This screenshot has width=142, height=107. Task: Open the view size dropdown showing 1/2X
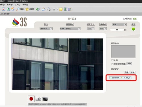[x=91, y=29]
